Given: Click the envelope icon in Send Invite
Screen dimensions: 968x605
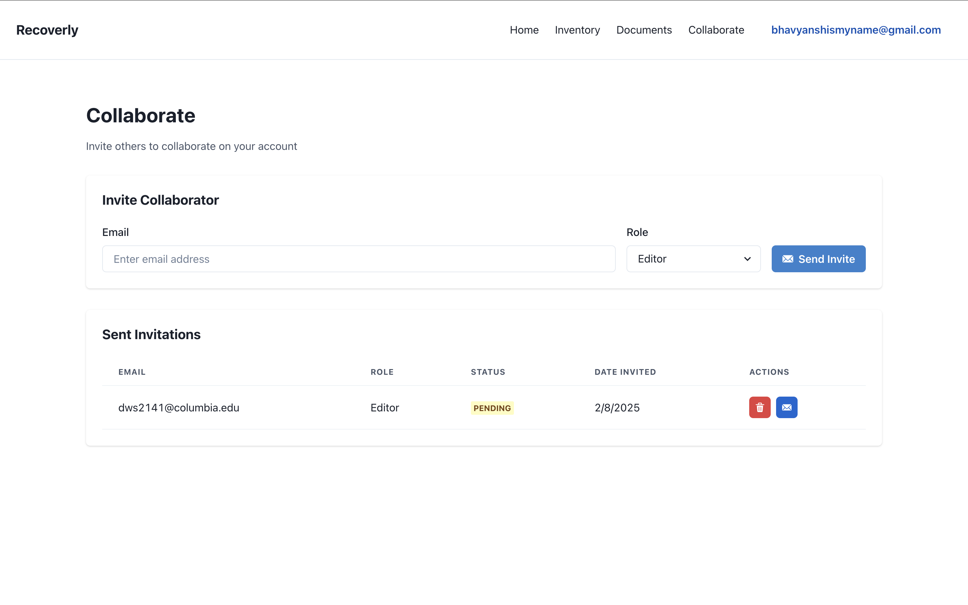Looking at the screenshot, I should pyautogui.click(x=788, y=259).
